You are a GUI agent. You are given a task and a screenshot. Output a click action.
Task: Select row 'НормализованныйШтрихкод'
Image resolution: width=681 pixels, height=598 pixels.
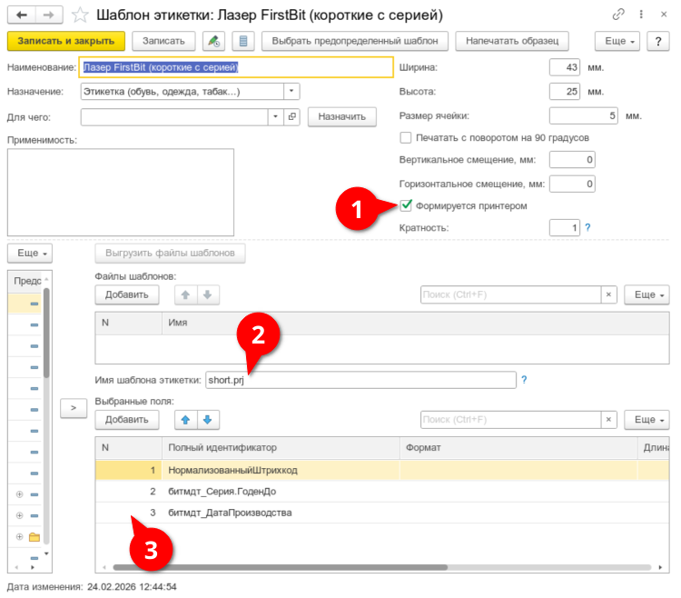[x=381, y=470]
